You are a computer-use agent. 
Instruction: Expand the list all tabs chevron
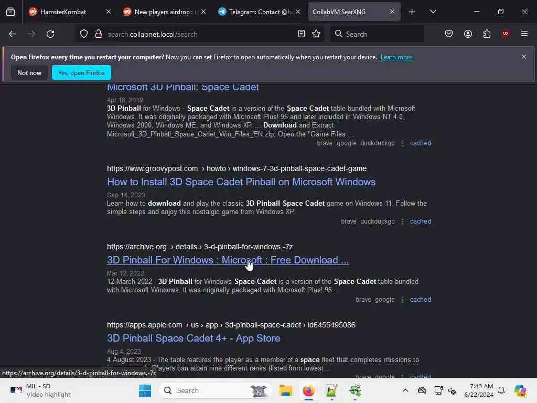[433, 12]
